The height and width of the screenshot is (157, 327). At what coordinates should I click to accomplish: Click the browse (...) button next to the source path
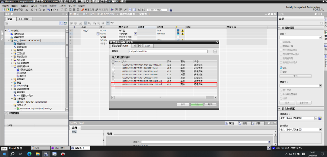(215, 51)
